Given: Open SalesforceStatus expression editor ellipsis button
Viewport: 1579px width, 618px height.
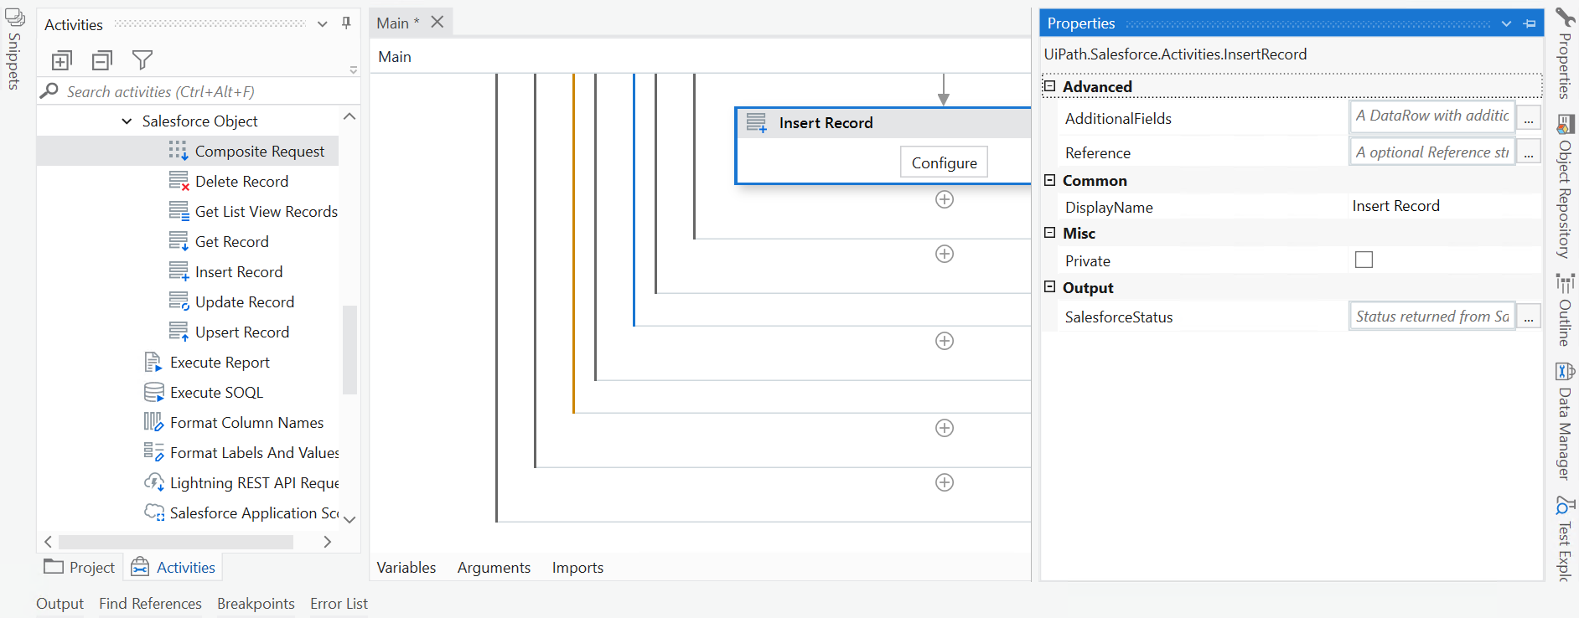Looking at the screenshot, I should click(x=1529, y=317).
